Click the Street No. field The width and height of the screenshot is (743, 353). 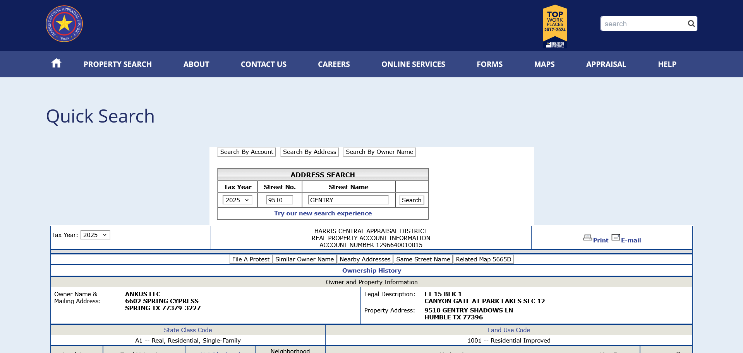280,200
